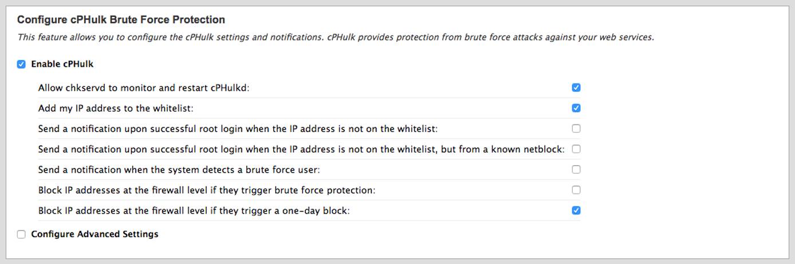Click 'Block IP addresses... trigger brute force protection' text
795x264 pixels.
pyautogui.click(x=206, y=190)
